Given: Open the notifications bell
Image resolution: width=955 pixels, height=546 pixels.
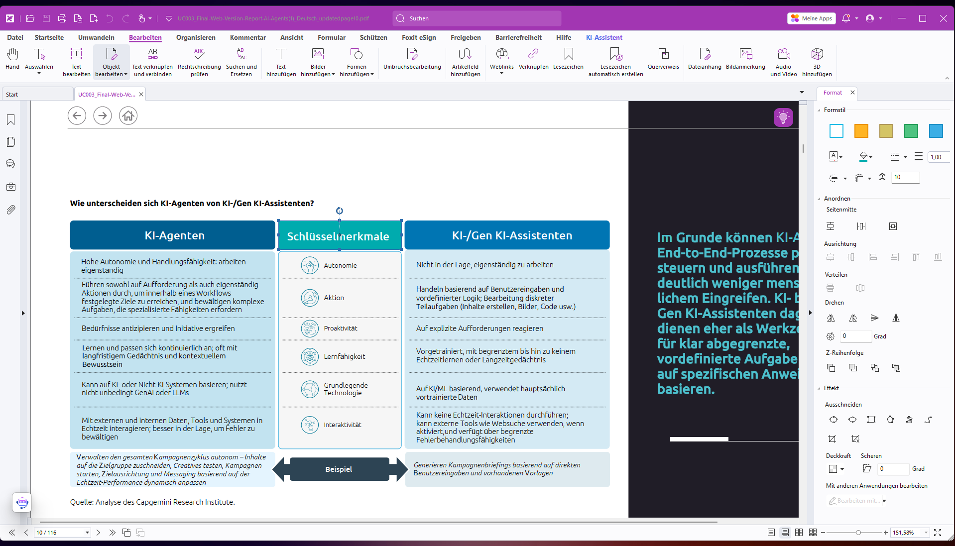Looking at the screenshot, I should click(846, 18).
